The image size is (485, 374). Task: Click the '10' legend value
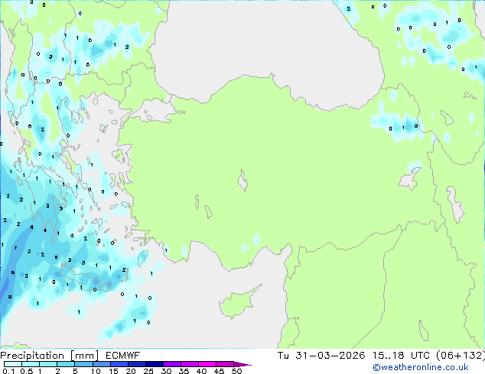pyautogui.click(x=96, y=371)
